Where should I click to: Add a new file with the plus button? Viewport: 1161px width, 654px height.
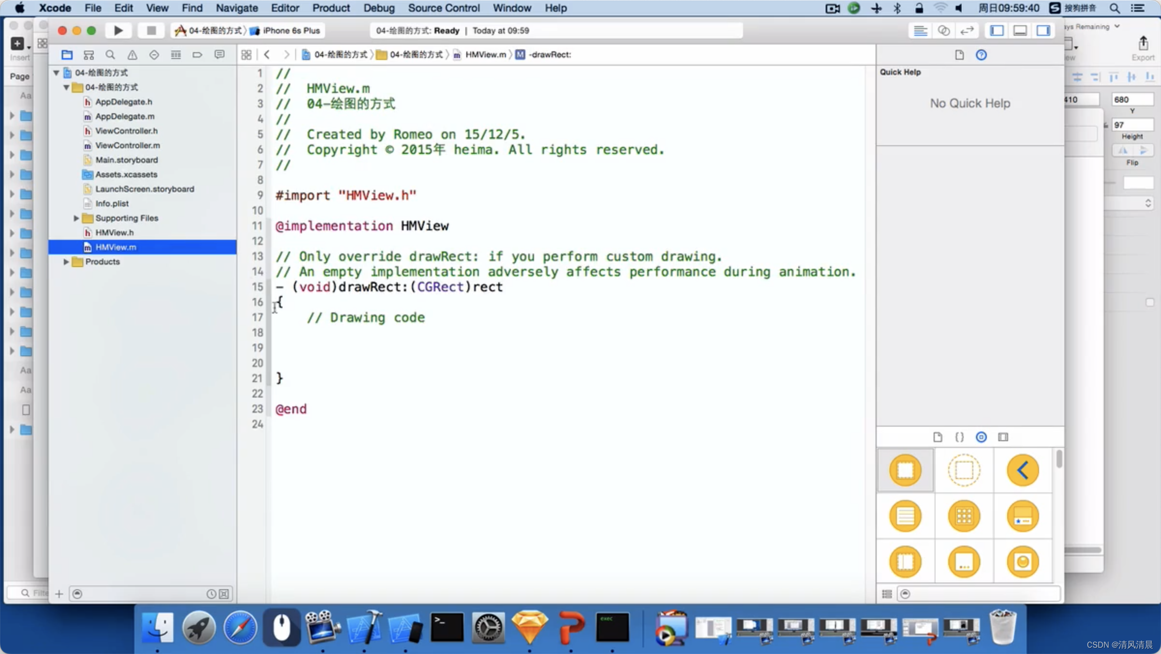[59, 594]
